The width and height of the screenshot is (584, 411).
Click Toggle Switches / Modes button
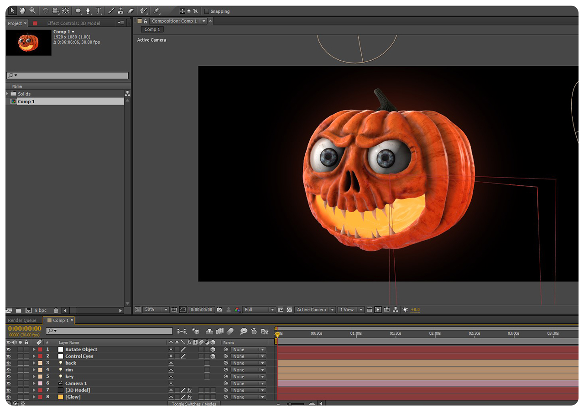click(x=194, y=404)
